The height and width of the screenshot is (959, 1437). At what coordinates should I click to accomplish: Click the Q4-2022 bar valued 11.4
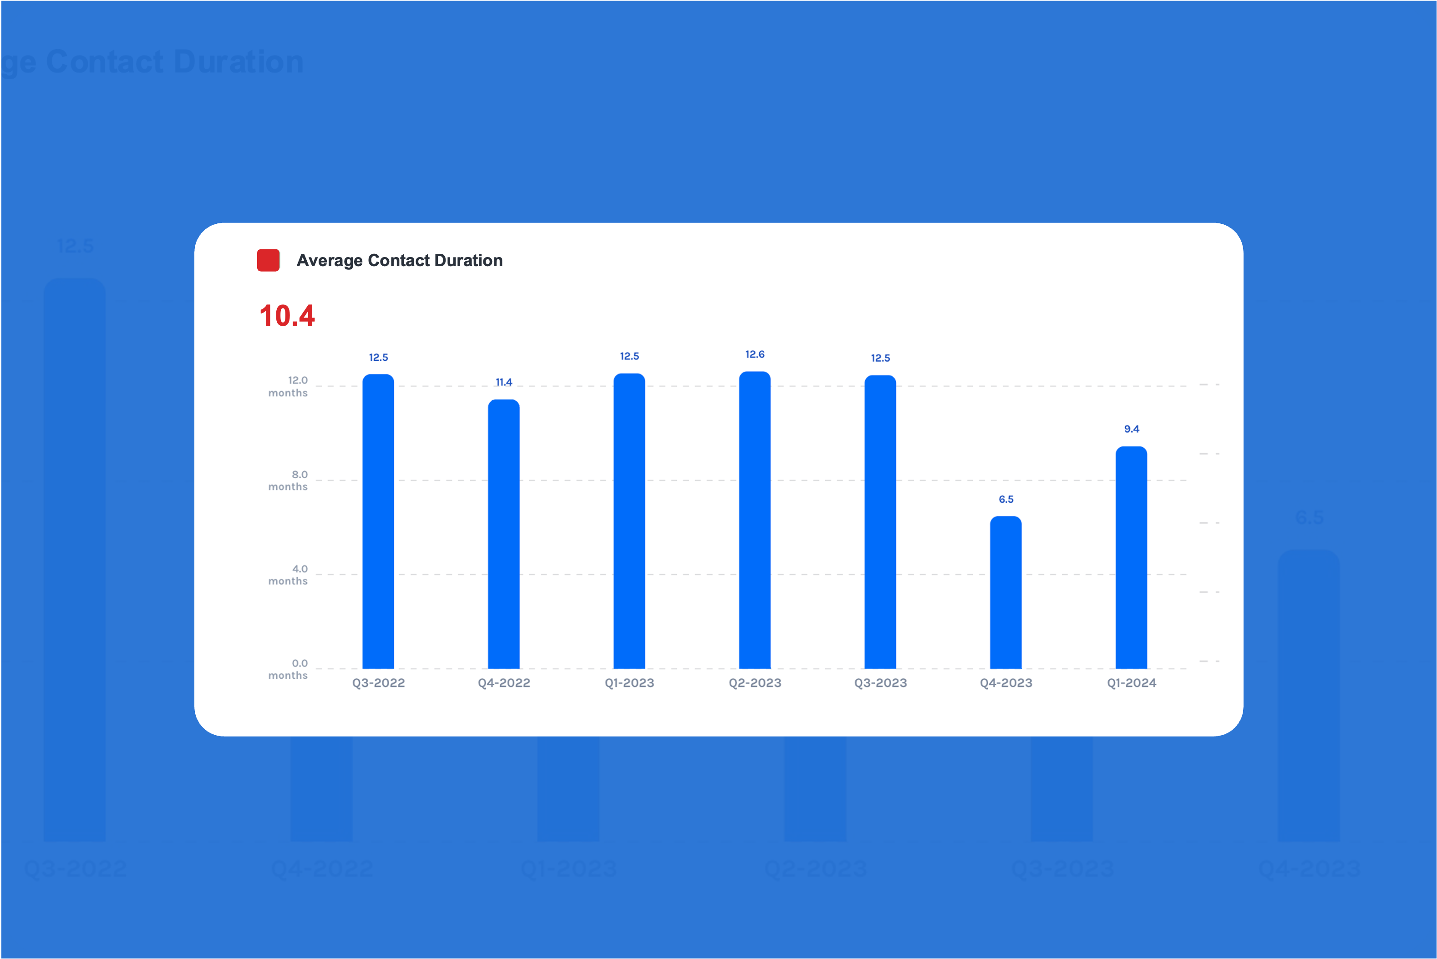coord(504,538)
